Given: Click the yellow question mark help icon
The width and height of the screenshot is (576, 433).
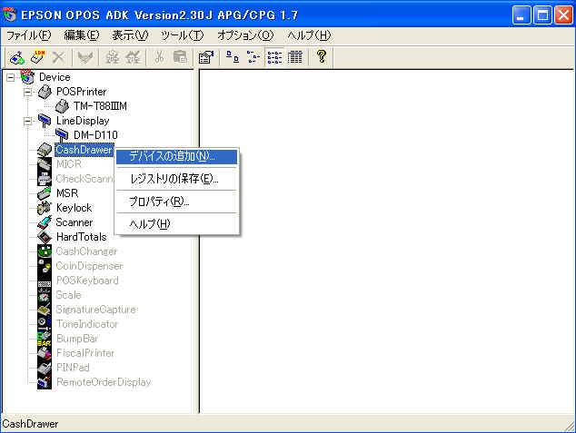Looking at the screenshot, I should click(x=322, y=56).
